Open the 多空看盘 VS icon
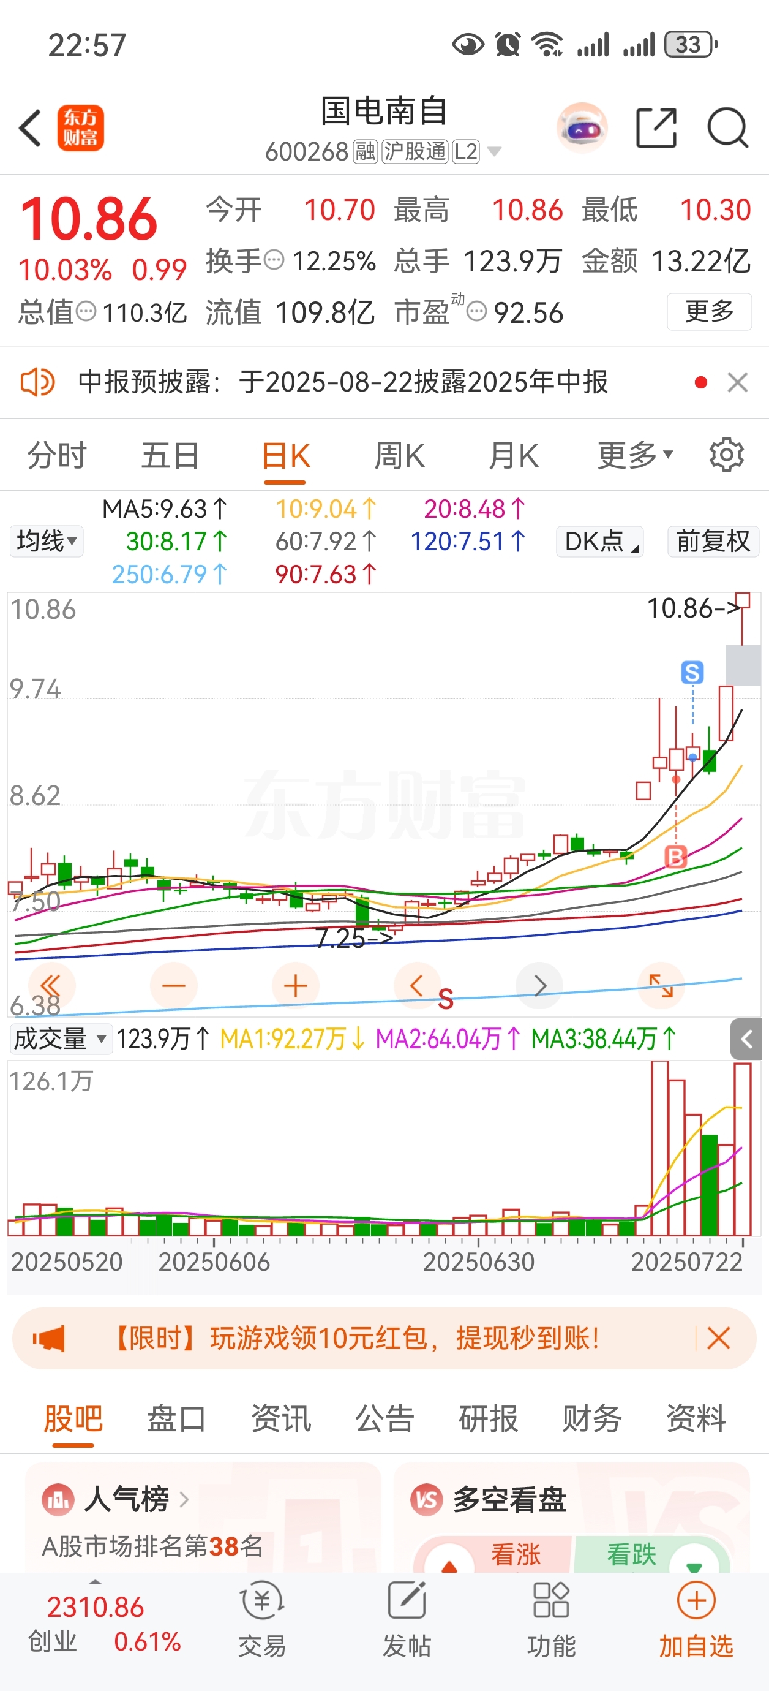The image size is (769, 1691). coord(427,1499)
